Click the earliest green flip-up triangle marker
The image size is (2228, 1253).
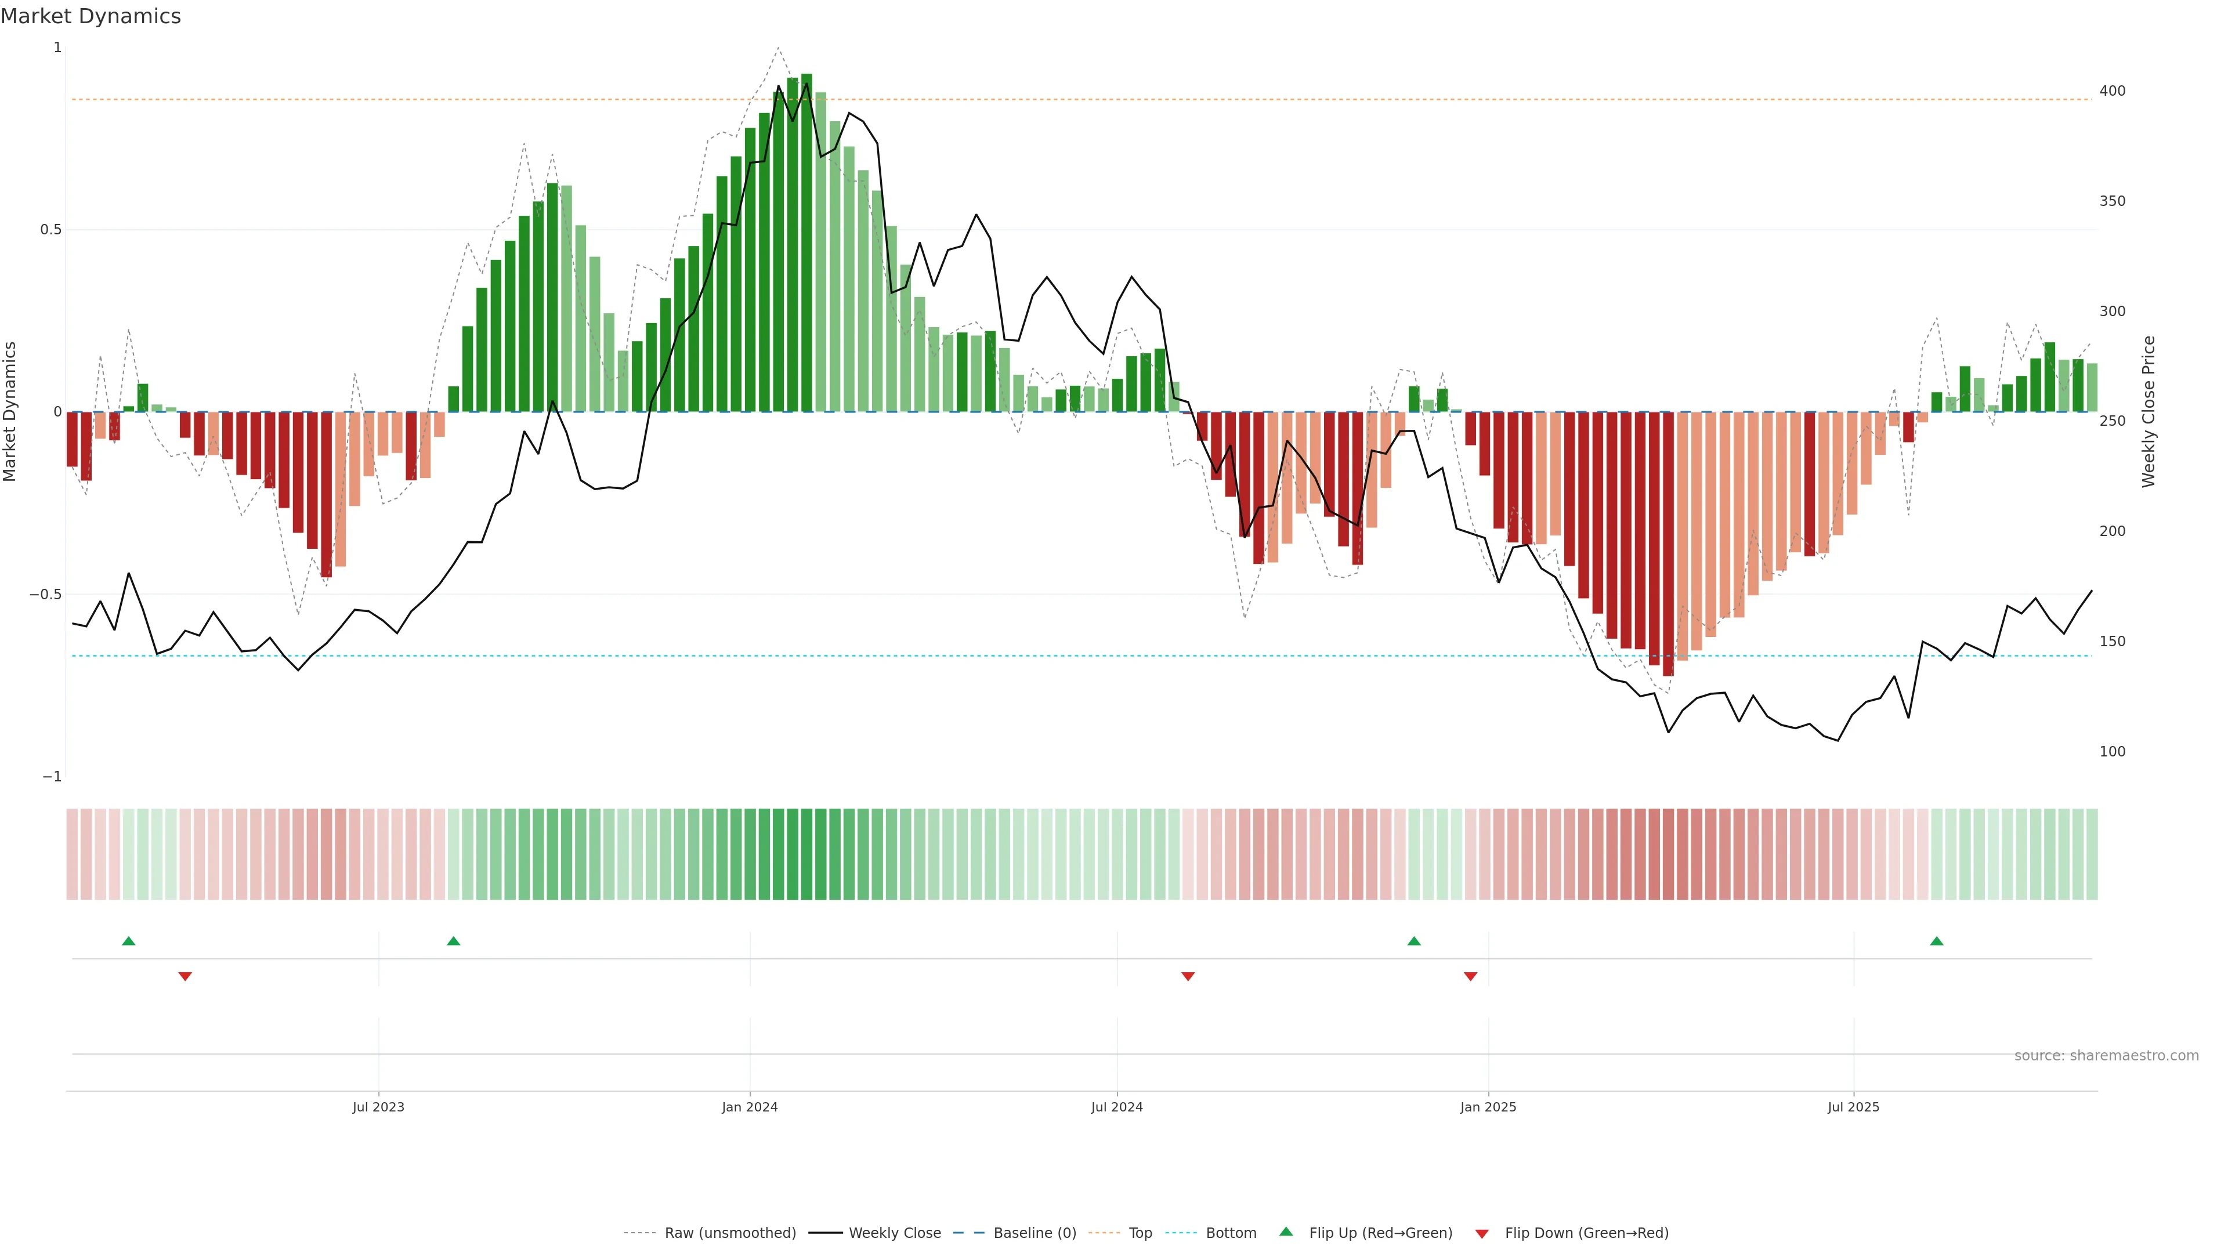[x=129, y=941]
